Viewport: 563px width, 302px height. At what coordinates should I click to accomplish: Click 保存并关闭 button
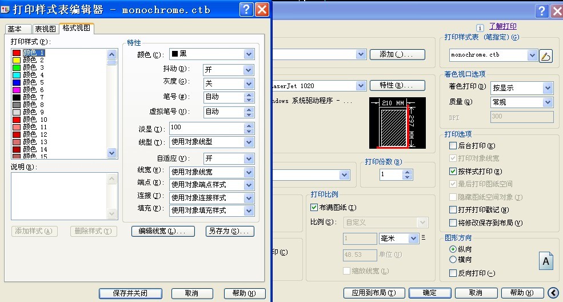[130, 293]
